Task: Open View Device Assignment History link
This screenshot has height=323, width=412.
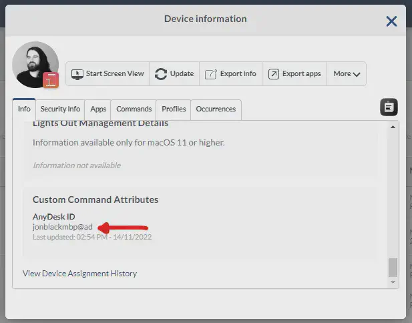Action: click(x=79, y=273)
